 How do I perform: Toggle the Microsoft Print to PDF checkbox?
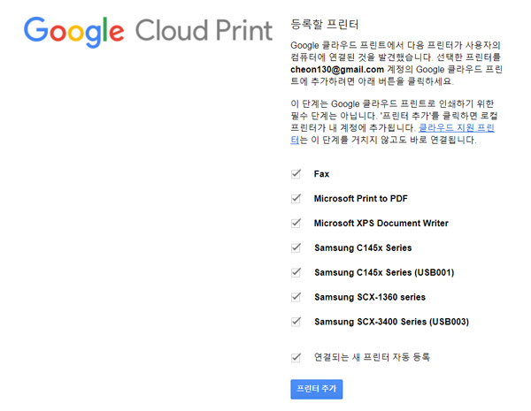(x=296, y=198)
